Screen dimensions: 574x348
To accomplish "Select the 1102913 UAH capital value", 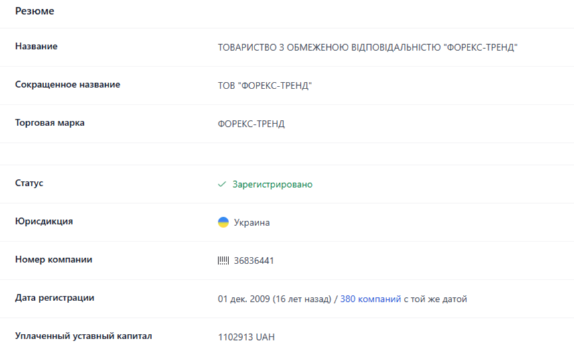I will point(246,337).
